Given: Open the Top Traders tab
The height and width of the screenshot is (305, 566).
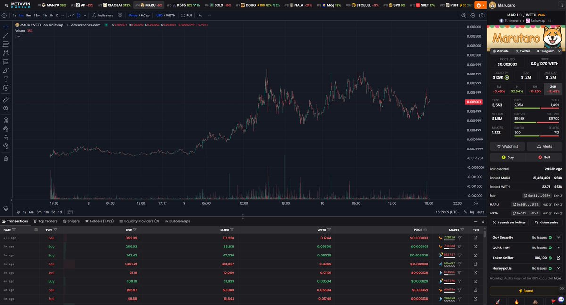Looking at the screenshot, I should (x=45, y=221).
